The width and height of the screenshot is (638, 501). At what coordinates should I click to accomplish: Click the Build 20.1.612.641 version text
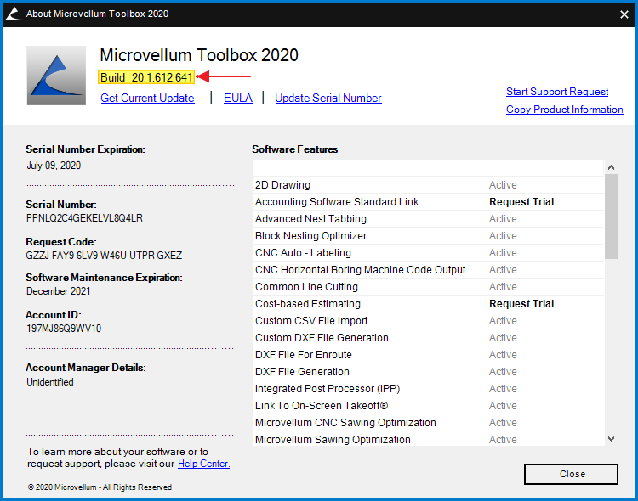coord(146,77)
